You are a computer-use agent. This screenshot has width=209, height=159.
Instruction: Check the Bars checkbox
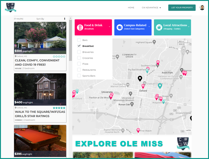tap(79, 40)
